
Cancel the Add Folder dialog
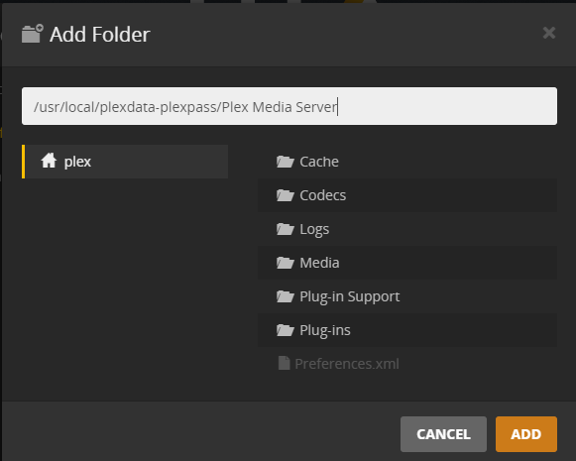coord(443,434)
